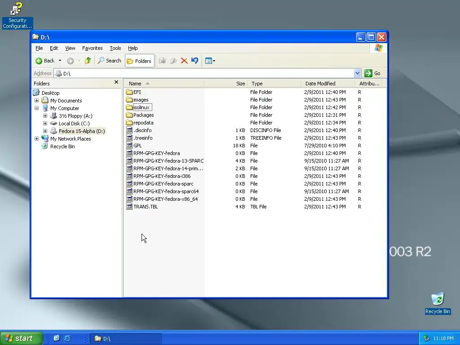Sort by Size column header
The width and height of the screenshot is (460, 345).
tap(226, 84)
